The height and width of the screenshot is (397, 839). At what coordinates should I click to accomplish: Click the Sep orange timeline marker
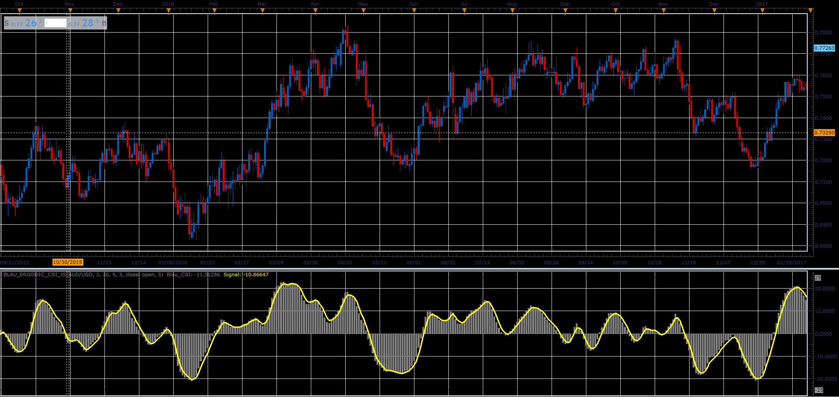(566, 11)
